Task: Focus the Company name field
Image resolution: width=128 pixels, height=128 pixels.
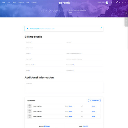Action: click(x=64, y=48)
